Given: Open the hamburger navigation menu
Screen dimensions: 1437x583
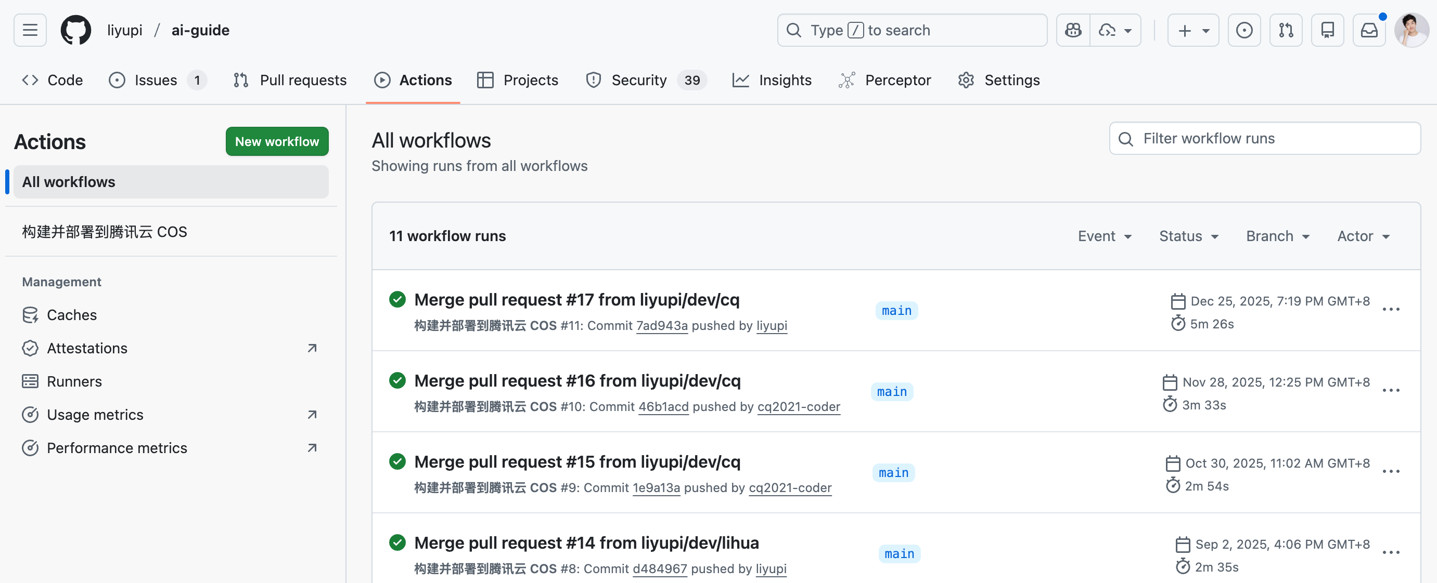Looking at the screenshot, I should pos(30,30).
